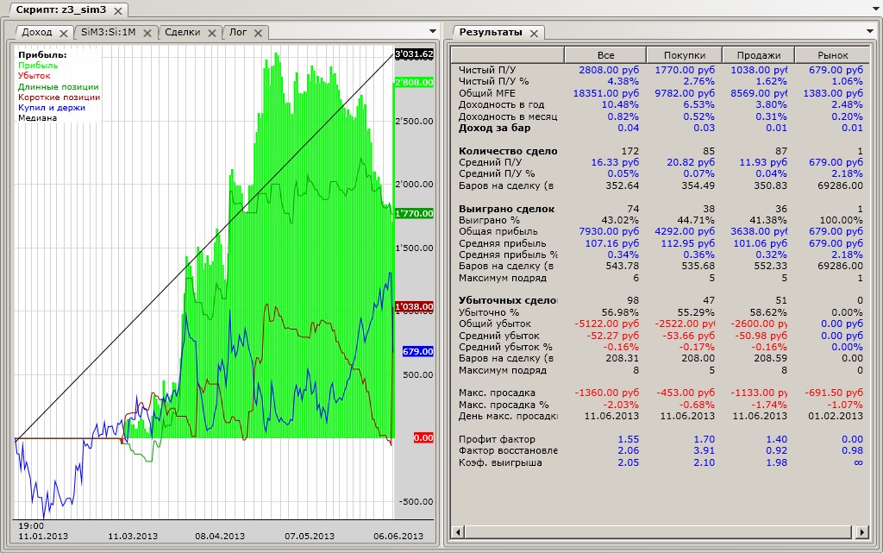Close the SiM3:Si:1M chart tab
The height and width of the screenshot is (553, 883).
click(147, 33)
